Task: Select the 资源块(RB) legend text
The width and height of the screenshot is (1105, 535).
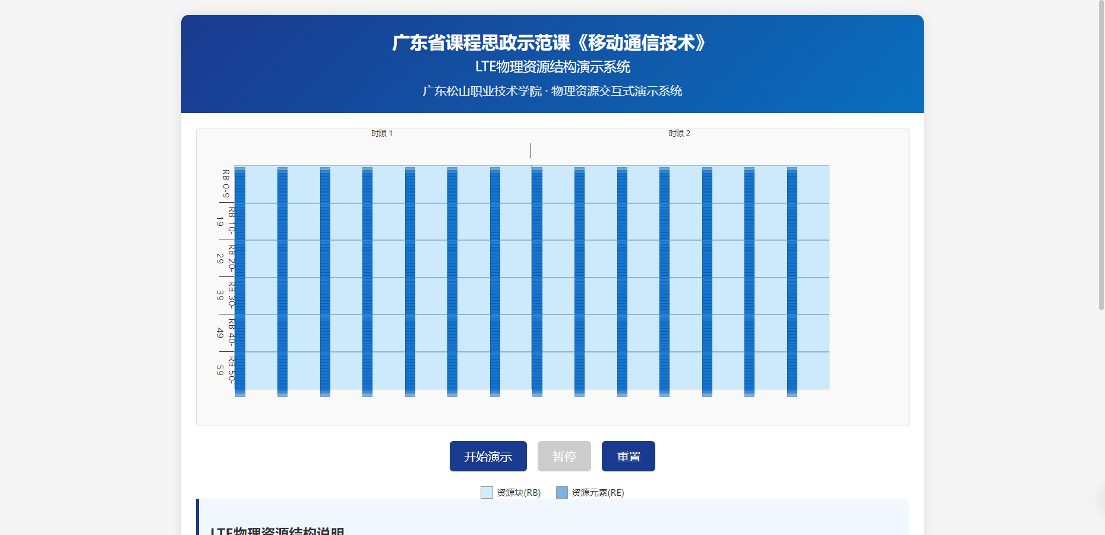Action: coord(519,492)
